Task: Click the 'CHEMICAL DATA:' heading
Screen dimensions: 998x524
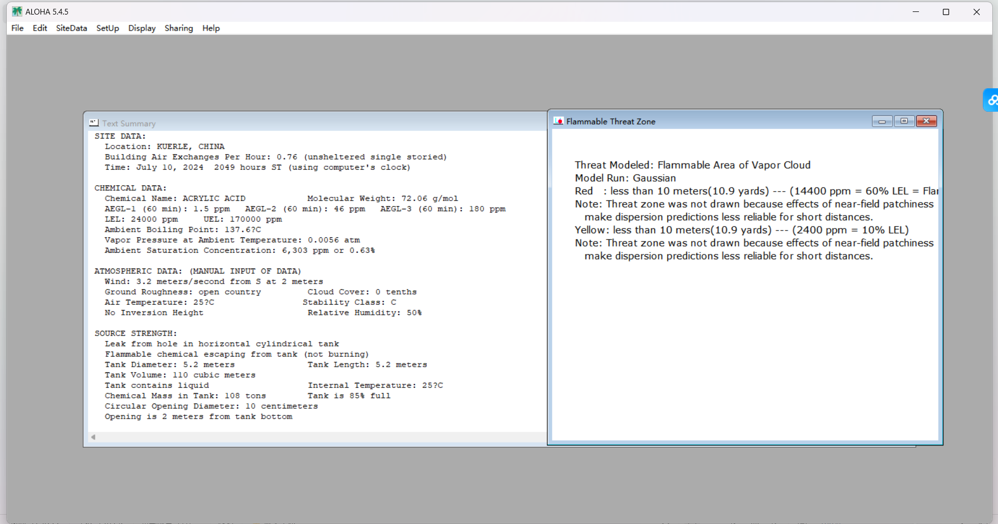Action: tap(131, 188)
